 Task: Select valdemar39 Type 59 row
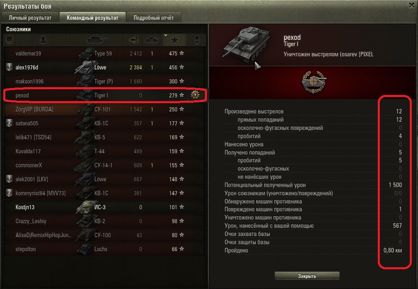coord(104,53)
